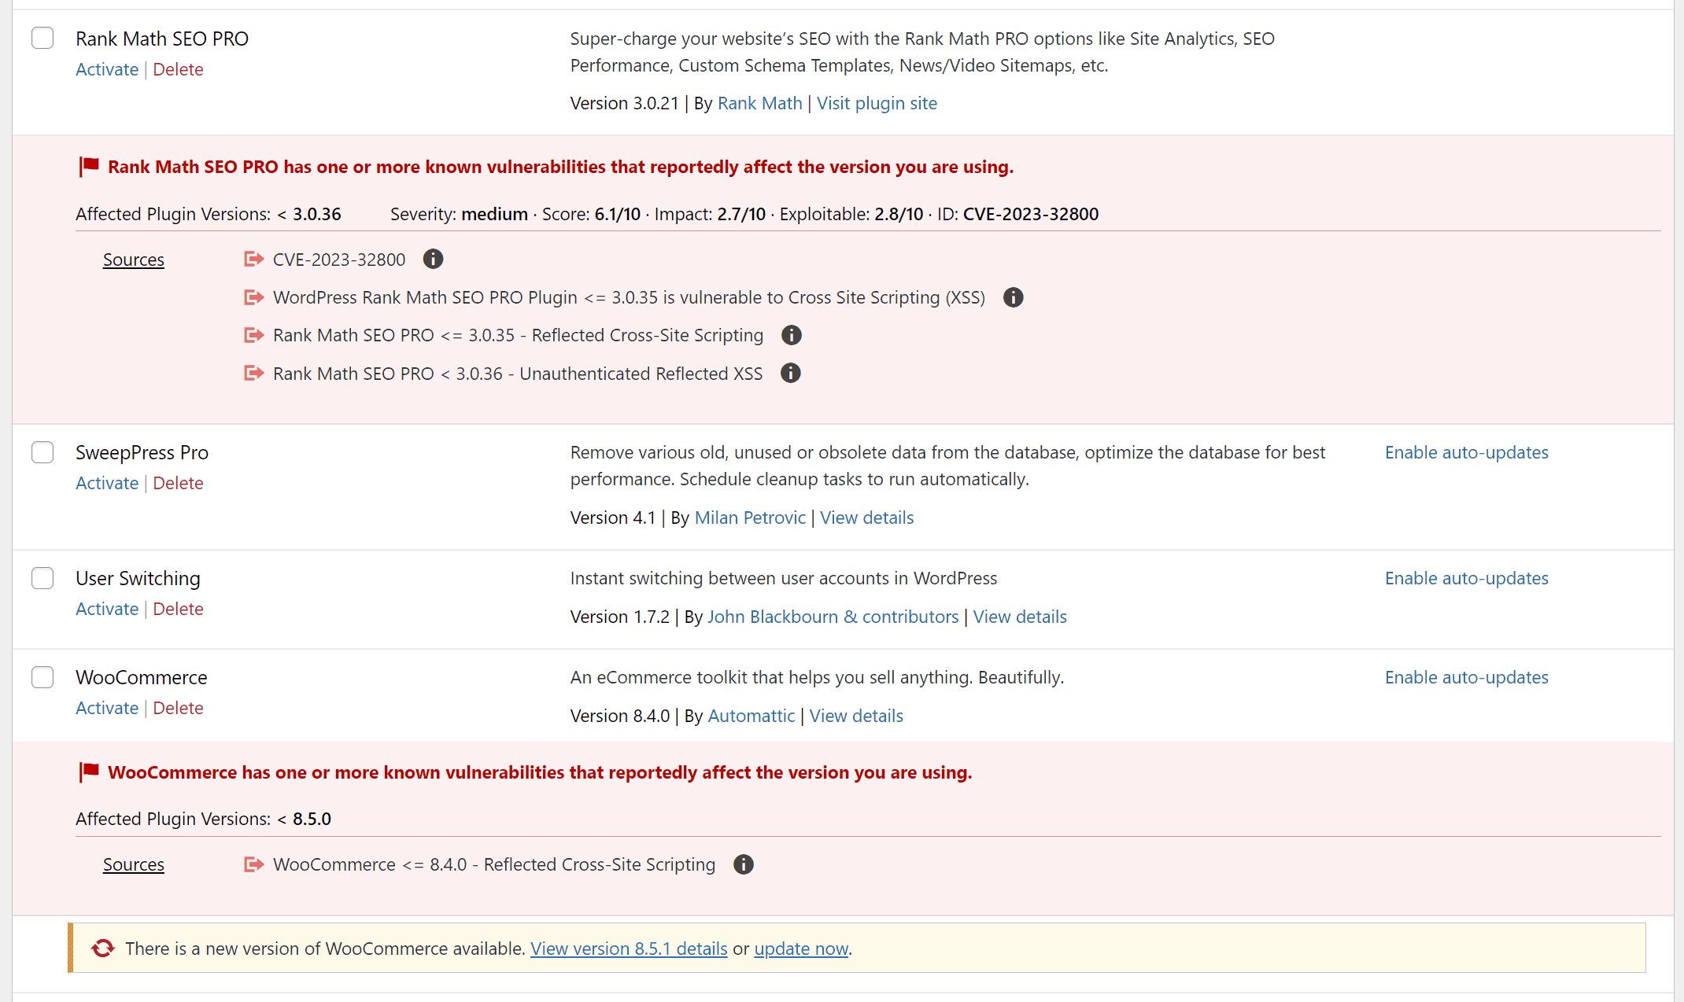The width and height of the screenshot is (1684, 1002).
Task: Click info icon next to CVE-2023-32800 source
Action: pyautogui.click(x=433, y=259)
